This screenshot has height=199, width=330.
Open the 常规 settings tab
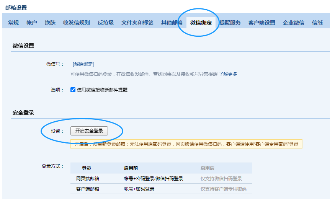click(13, 23)
